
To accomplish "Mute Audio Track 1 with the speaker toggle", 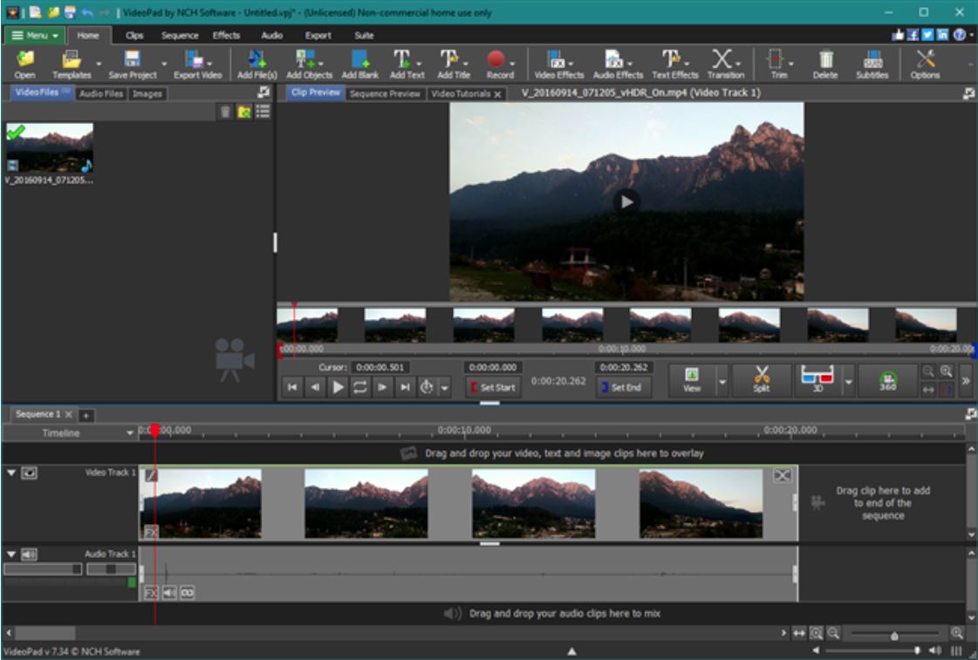I will [x=29, y=554].
